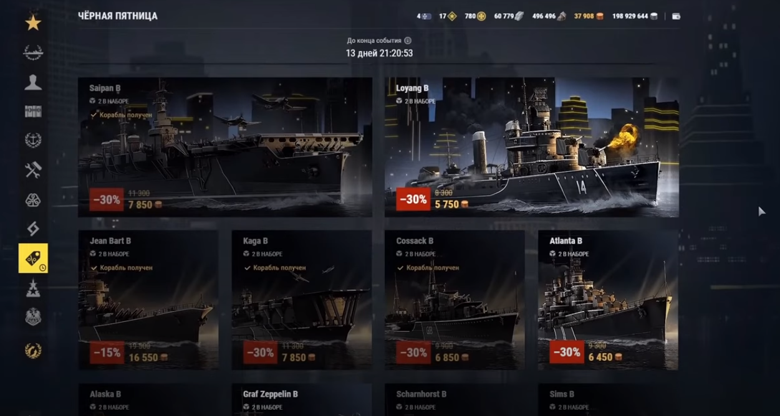
Task: Select the Kaga B offer tile
Action: [x=302, y=300]
